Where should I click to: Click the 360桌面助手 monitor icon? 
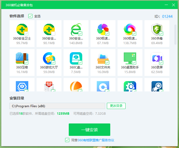130,58
